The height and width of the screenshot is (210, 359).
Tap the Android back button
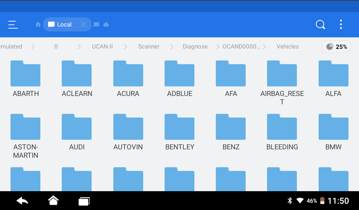[22, 201]
